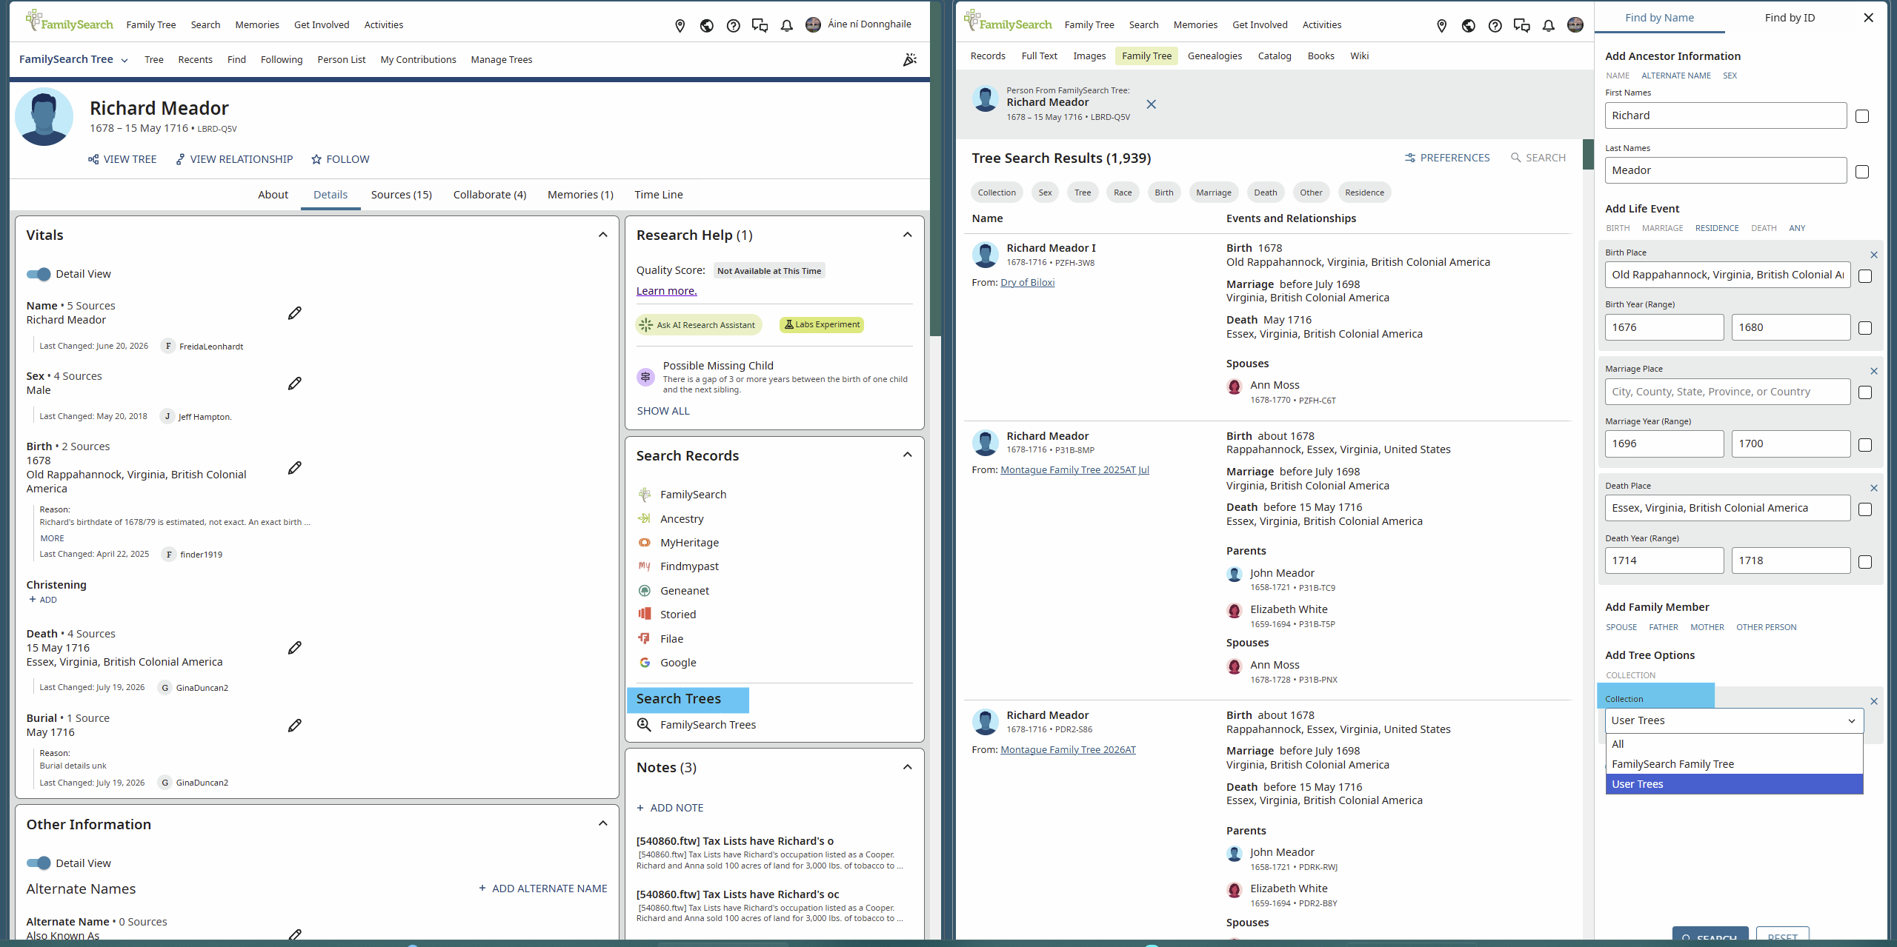The image size is (1897, 947).
Task: Open the Collection combo box showing User Trees
Action: pyautogui.click(x=1734, y=720)
